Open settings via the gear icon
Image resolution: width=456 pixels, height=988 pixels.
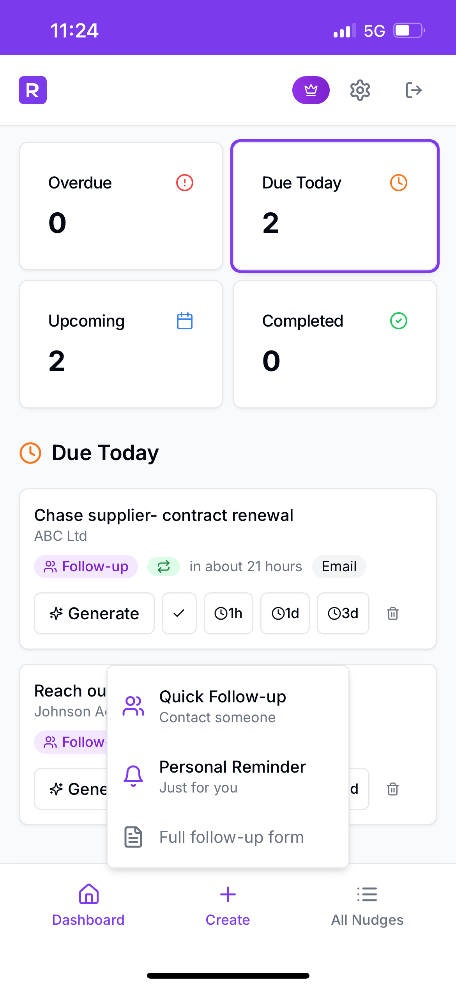click(x=360, y=90)
